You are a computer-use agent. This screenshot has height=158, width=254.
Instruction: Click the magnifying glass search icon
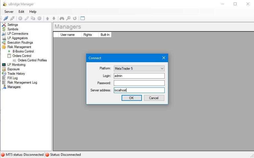tap(68, 18)
